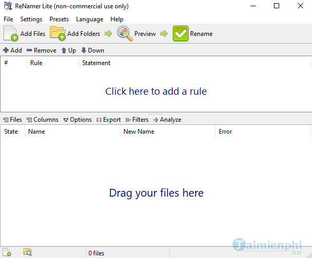Click status bar add file icon
Screen dimensions: 312x258
tap(7, 252)
